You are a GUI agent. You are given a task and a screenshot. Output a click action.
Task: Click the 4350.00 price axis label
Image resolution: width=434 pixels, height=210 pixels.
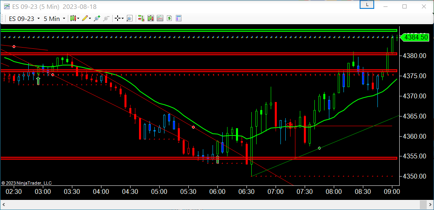415,176
